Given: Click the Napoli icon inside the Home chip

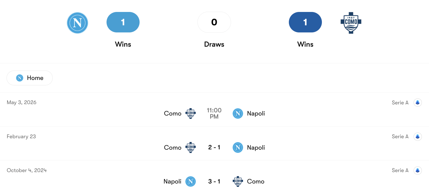Looking at the screenshot, I should (x=19, y=78).
